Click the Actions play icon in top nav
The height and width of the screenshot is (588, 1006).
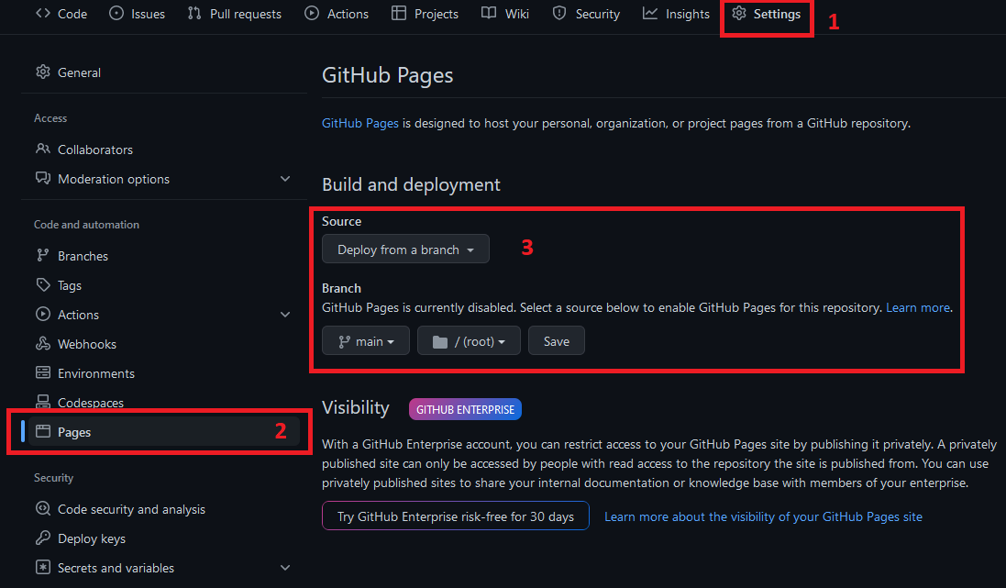[312, 14]
